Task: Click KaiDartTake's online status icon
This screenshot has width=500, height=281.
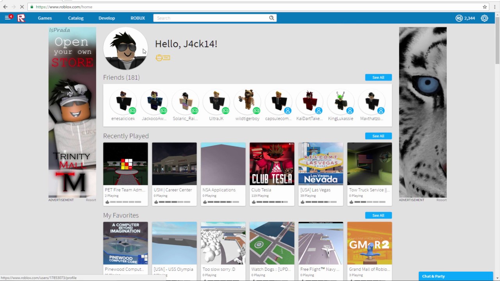Action: (319, 110)
